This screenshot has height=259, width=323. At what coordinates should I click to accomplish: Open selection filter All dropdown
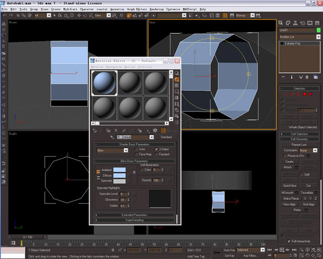click(x=49, y=15)
